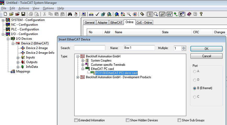Collapse the I/O Devices node
This screenshot has height=125, width=227.
[x=8, y=39]
